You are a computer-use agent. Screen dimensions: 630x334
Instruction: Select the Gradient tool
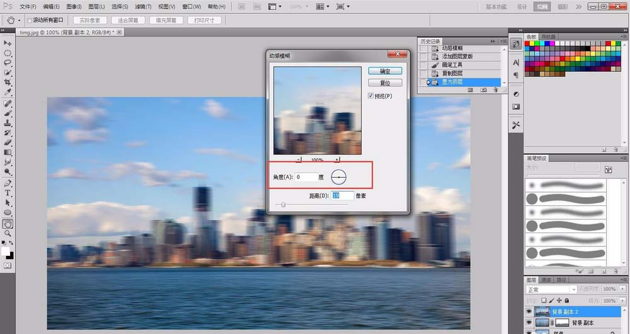point(8,152)
